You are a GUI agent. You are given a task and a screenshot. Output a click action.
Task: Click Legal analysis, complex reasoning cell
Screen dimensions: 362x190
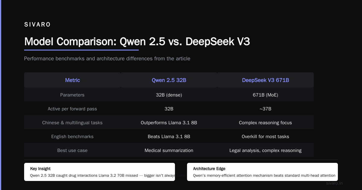(265, 150)
